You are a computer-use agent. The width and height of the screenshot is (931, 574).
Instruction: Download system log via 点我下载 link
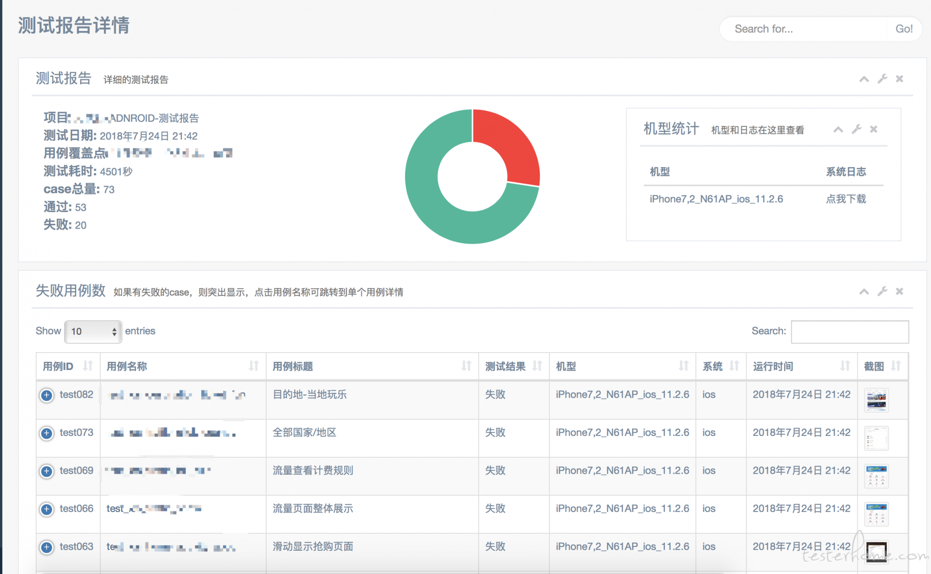846,199
